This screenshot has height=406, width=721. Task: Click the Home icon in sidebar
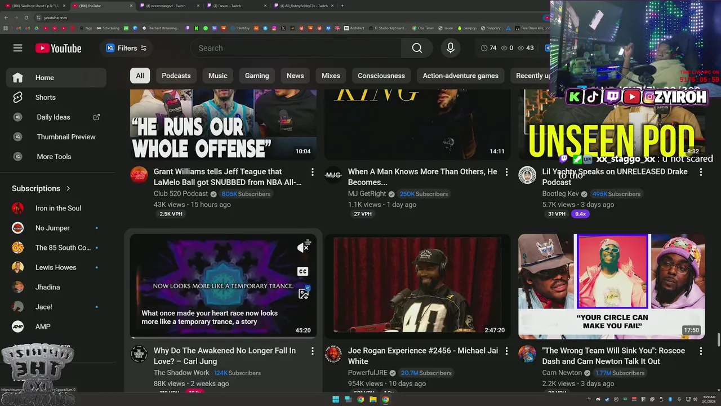point(18,78)
